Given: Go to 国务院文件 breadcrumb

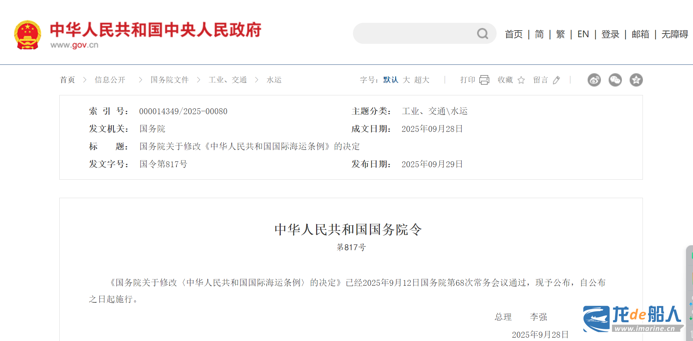Looking at the screenshot, I should pyautogui.click(x=169, y=80).
